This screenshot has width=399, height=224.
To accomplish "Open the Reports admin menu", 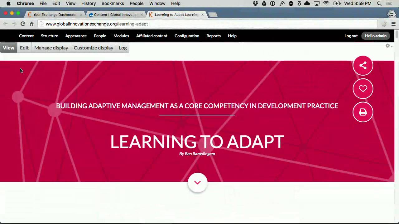I will click(x=214, y=36).
